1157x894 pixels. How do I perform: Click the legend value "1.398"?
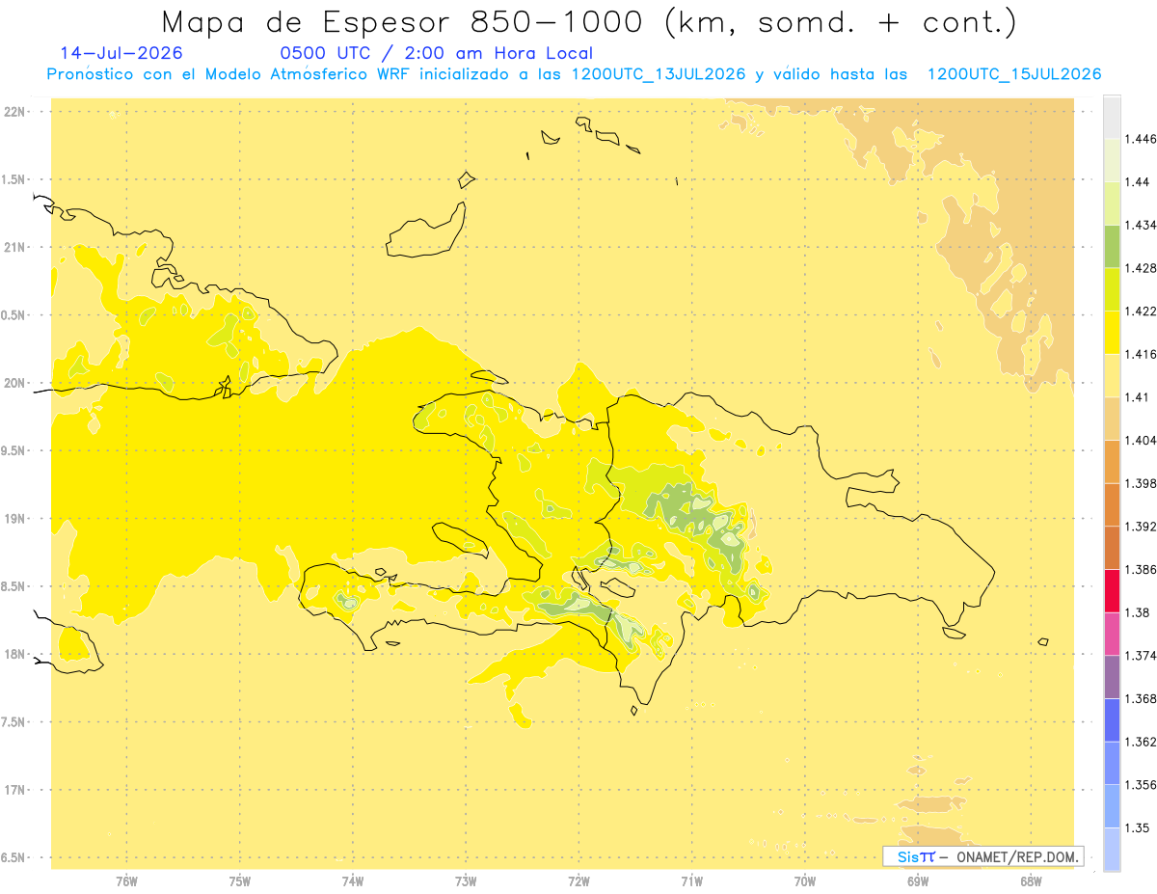[1141, 483]
